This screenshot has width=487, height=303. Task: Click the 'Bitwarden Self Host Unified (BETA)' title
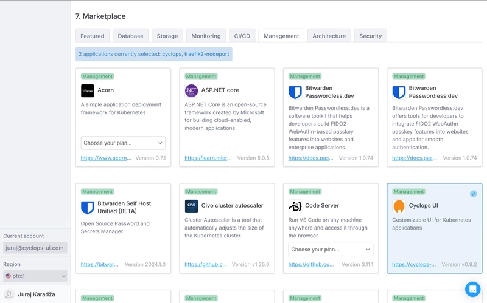click(x=124, y=207)
